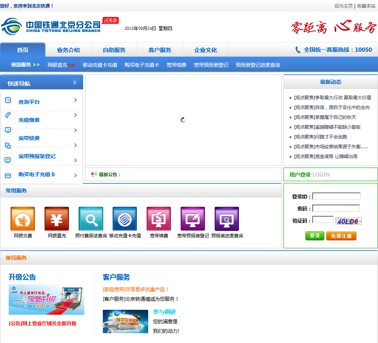The width and height of the screenshot is (378, 343).
Task: Click 移动充值卡充值 in quick service bar
Action: point(100,65)
